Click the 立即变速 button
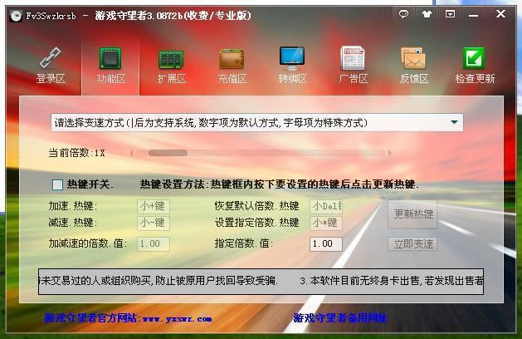Viewport: 522px width, 339px height. [x=412, y=243]
